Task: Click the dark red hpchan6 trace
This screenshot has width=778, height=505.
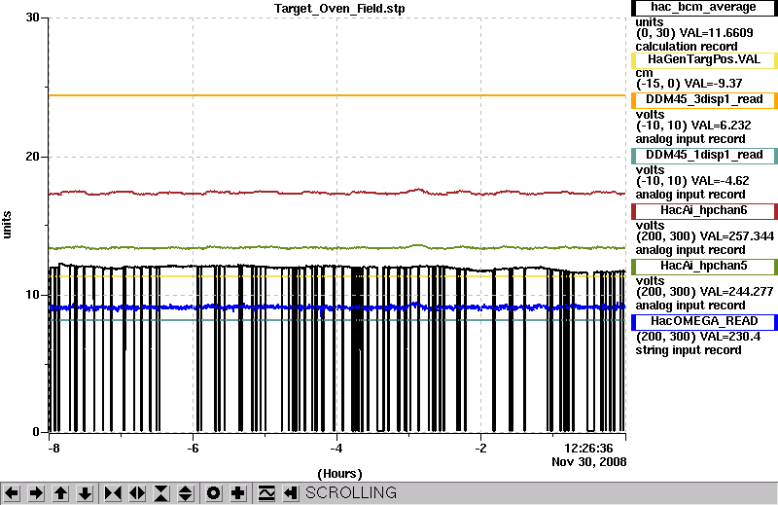Action: tap(337, 192)
